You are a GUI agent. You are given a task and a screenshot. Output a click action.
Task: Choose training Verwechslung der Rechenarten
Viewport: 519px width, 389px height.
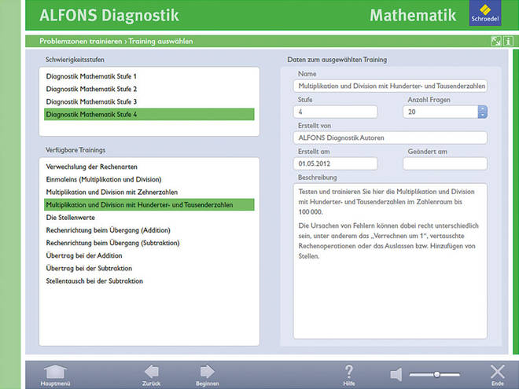pos(149,167)
